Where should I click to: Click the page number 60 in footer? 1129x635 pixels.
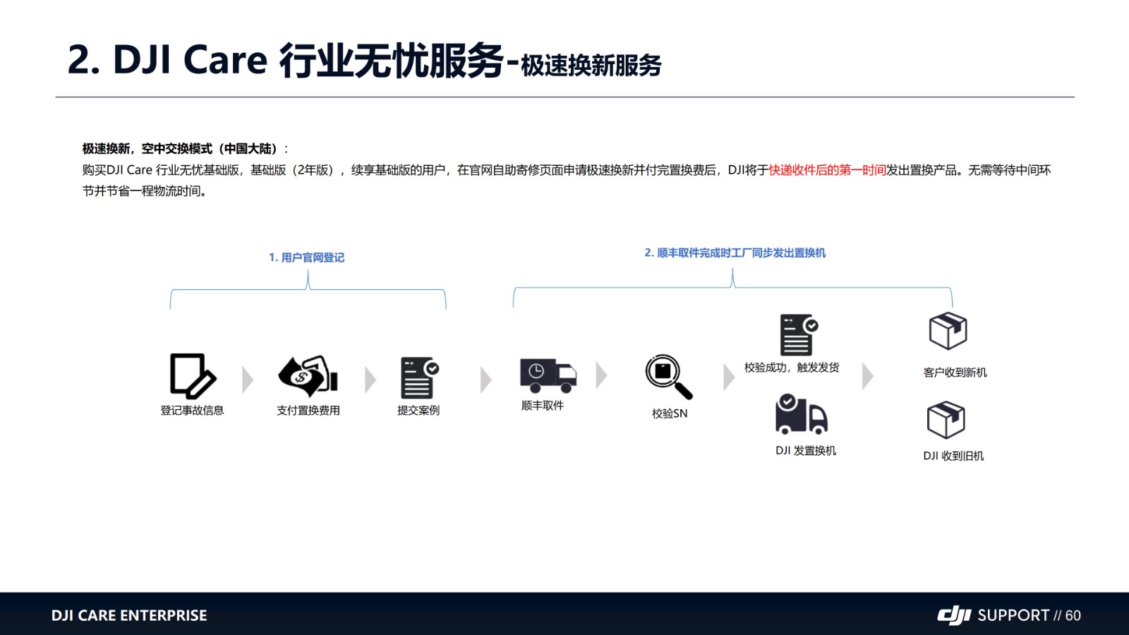tap(1073, 615)
